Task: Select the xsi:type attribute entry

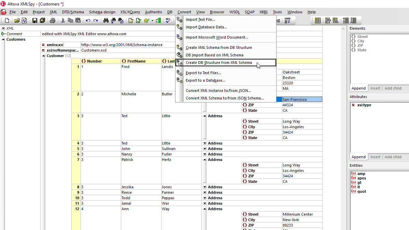Action: point(364,105)
